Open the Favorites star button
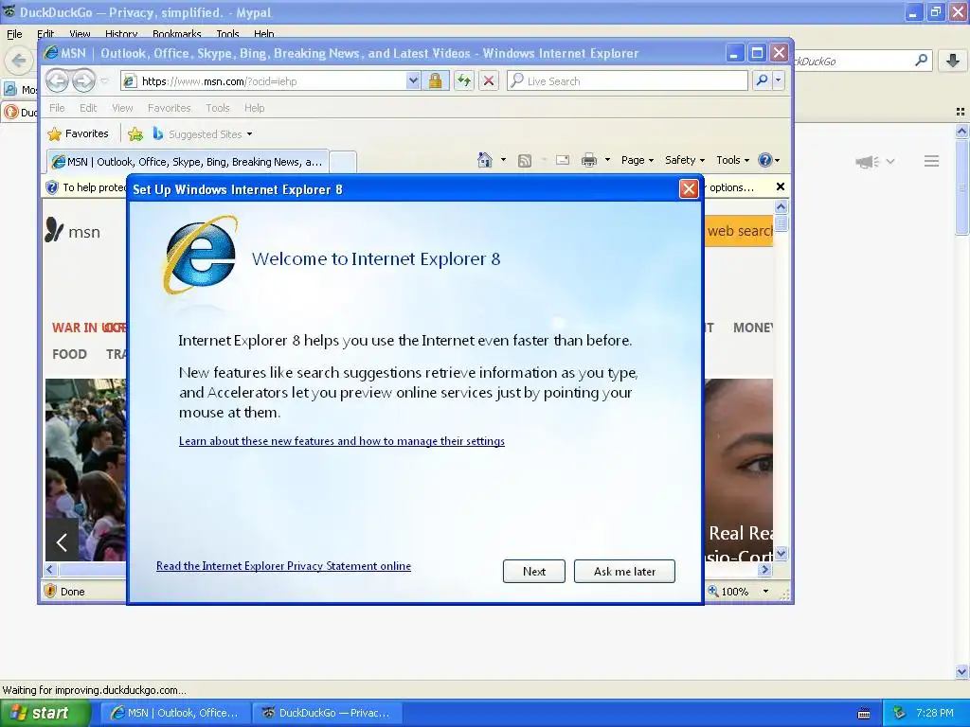Image resolution: width=970 pixels, height=727 pixels. point(78,133)
